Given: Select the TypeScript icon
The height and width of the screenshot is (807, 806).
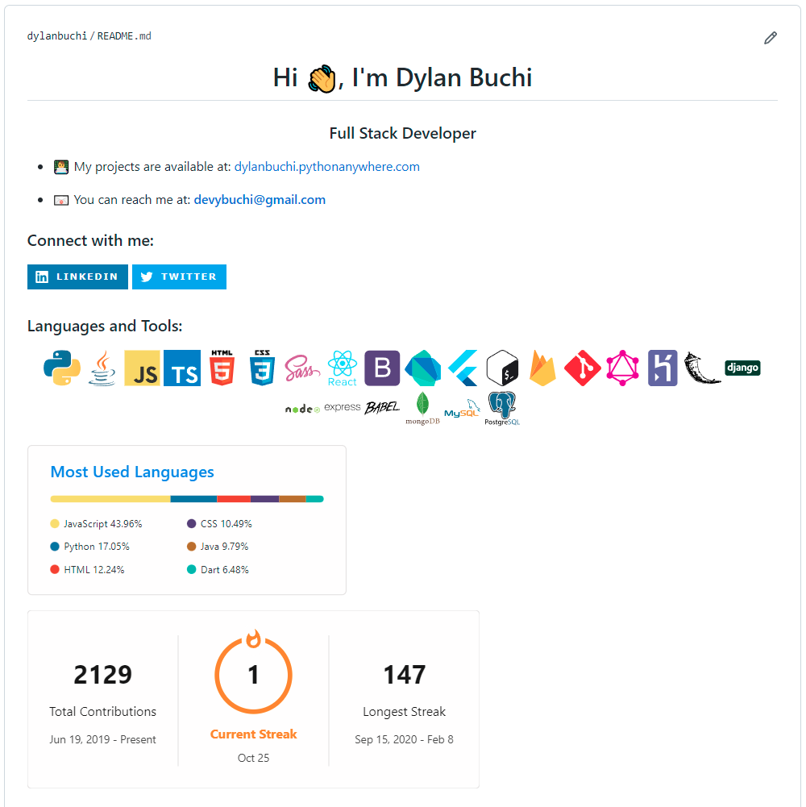Looking at the screenshot, I should pos(182,368).
